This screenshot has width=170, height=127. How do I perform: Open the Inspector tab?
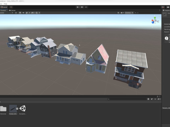[x=166, y=10]
